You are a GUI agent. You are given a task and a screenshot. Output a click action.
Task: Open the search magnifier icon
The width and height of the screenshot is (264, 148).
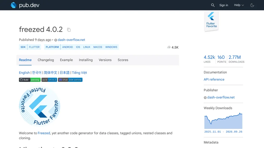click(x=213, y=5)
